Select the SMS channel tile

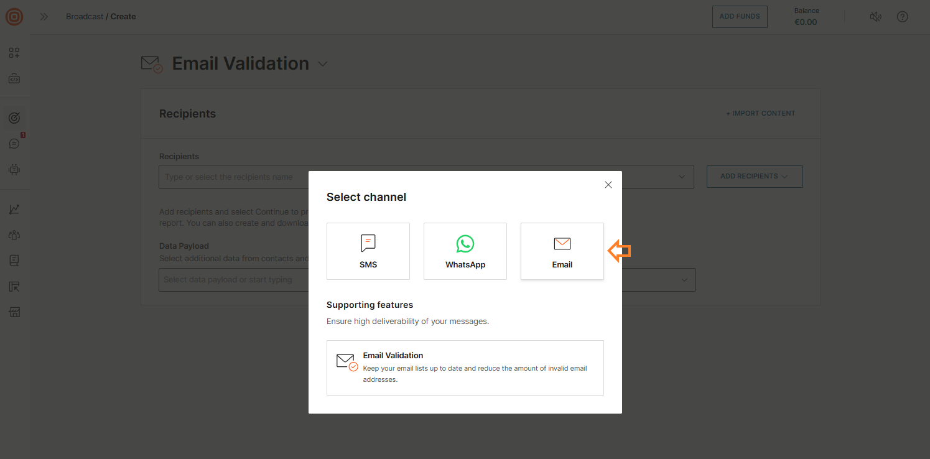point(368,251)
